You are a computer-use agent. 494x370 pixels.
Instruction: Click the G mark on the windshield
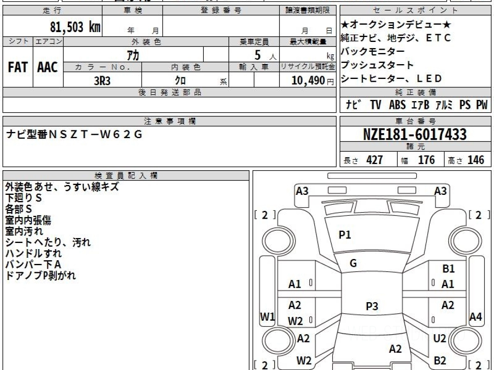click(353, 264)
